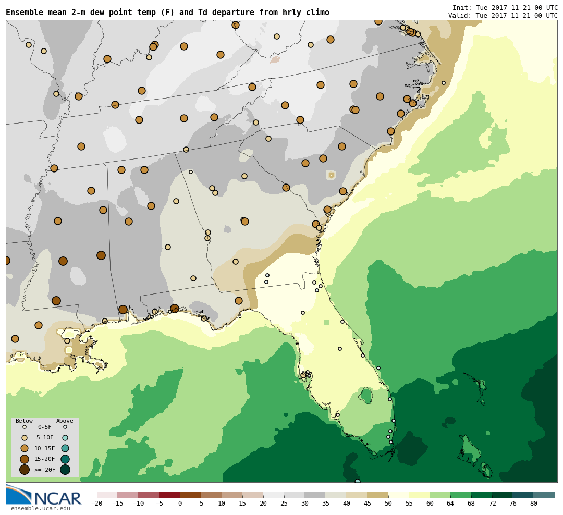Click the 'Below' legend heading
This screenshot has height=515, width=563.
coord(24,421)
